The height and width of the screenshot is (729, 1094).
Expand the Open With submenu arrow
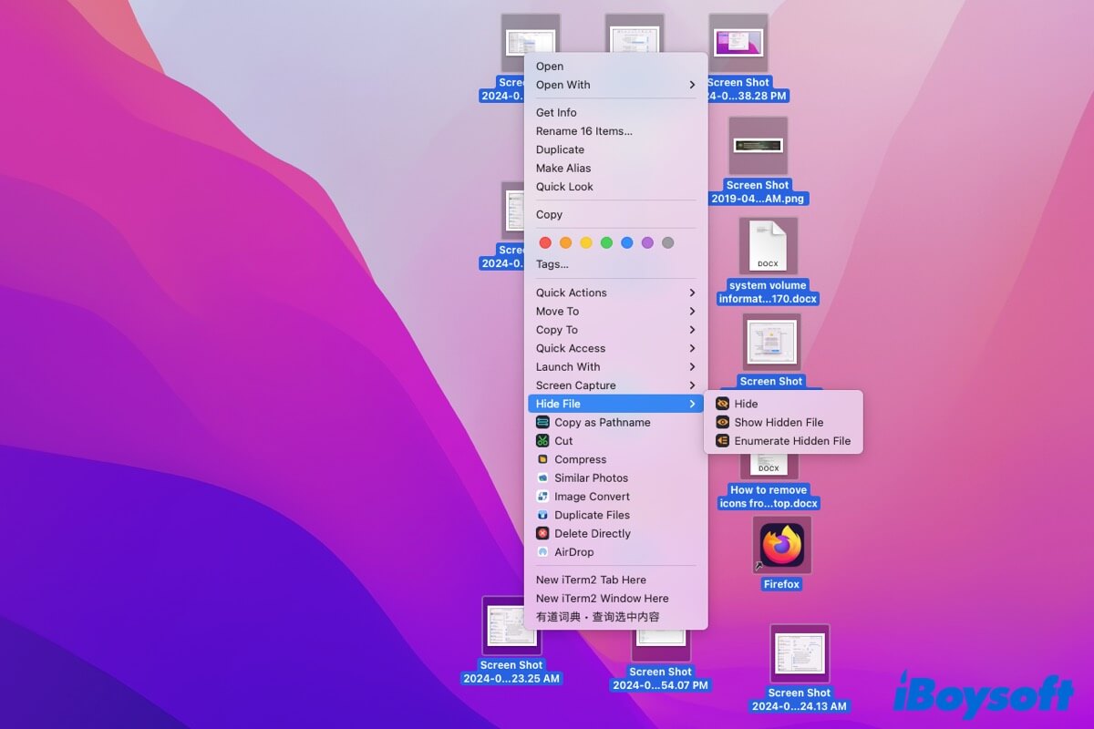click(693, 85)
